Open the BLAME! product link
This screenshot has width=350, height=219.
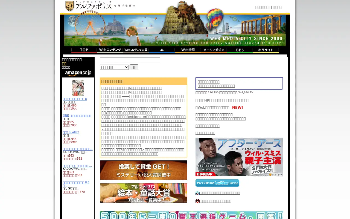tap(71, 132)
